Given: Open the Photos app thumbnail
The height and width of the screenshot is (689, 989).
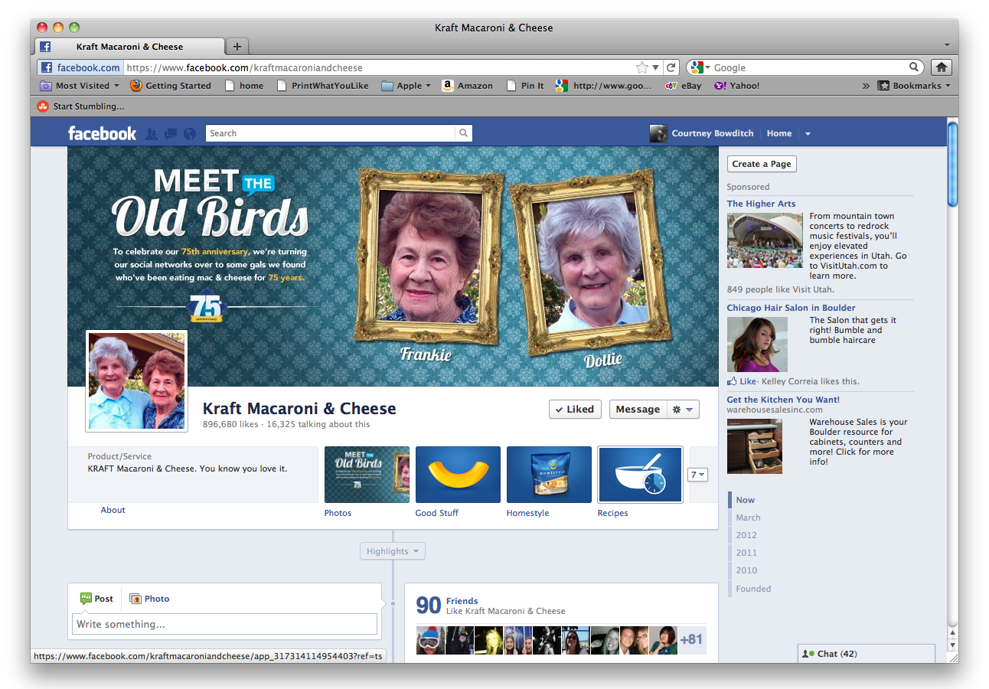Looking at the screenshot, I should click(367, 475).
